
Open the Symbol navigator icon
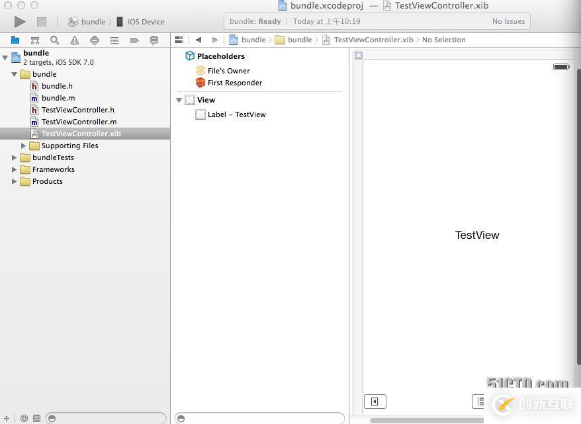pyautogui.click(x=35, y=40)
